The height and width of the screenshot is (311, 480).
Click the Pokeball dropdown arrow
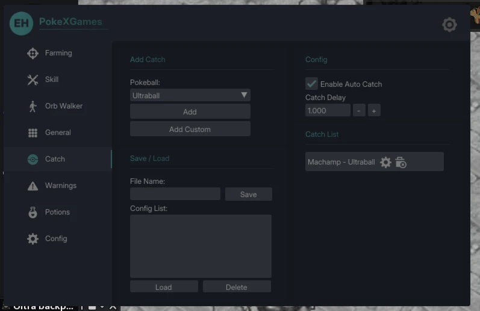coord(244,95)
